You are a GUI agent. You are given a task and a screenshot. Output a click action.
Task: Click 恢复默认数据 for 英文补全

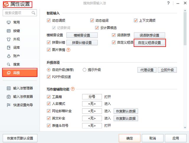[126, 119]
